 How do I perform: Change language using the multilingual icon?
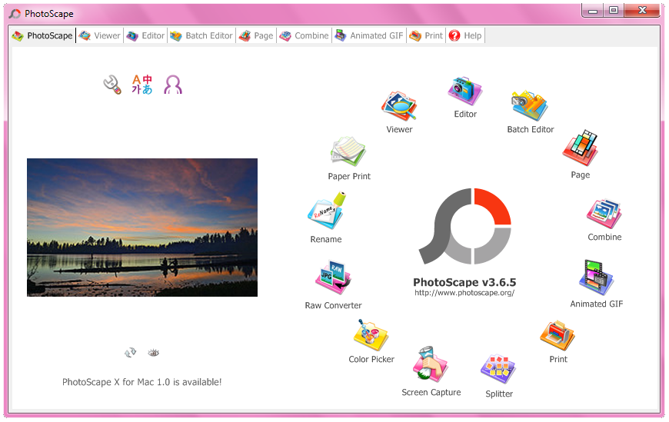[141, 85]
